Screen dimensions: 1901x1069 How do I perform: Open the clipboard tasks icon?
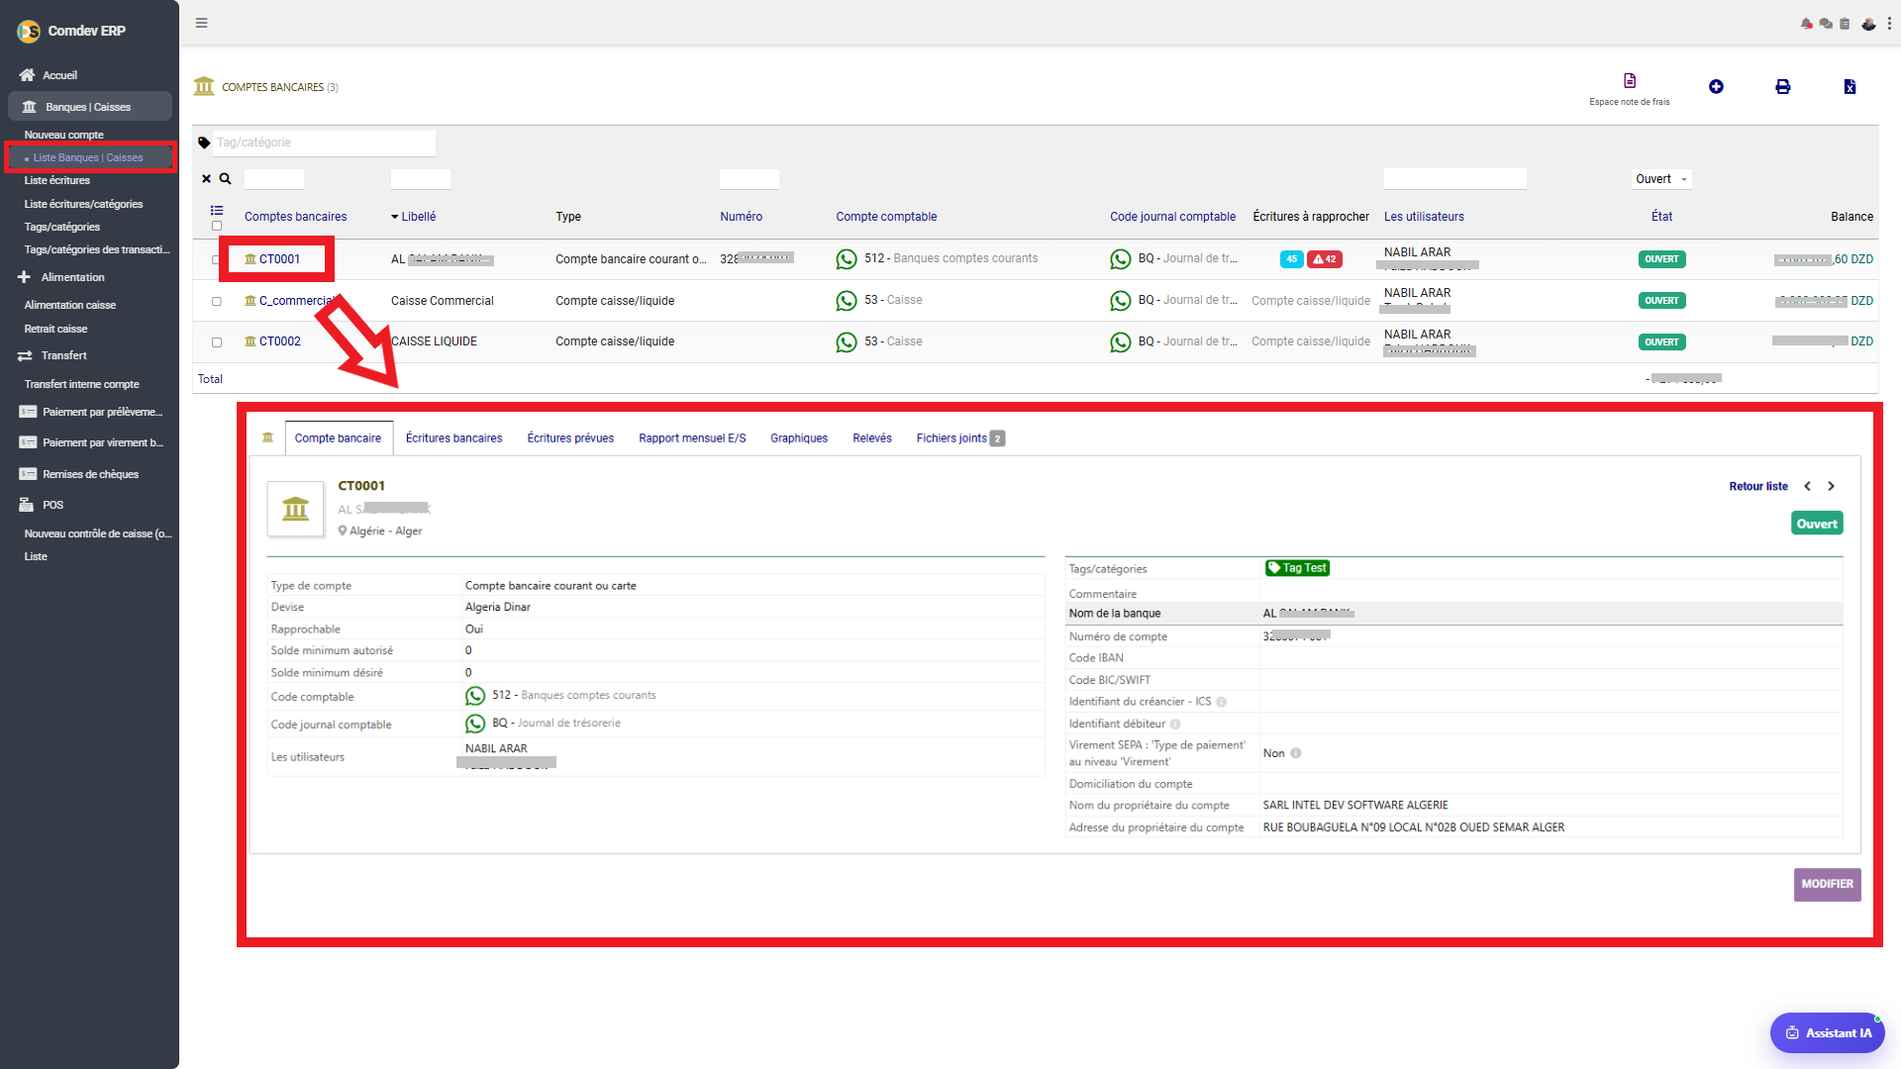(x=1845, y=24)
